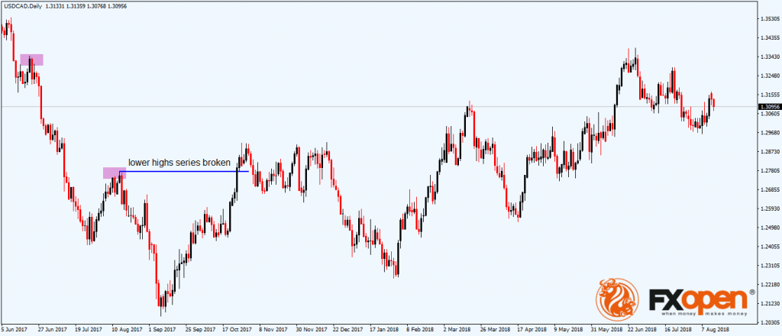Click the 17 Jan 2018 date label
Image resolution: width=782 pixels, height=336 pixels.
(x=383, y=331)
